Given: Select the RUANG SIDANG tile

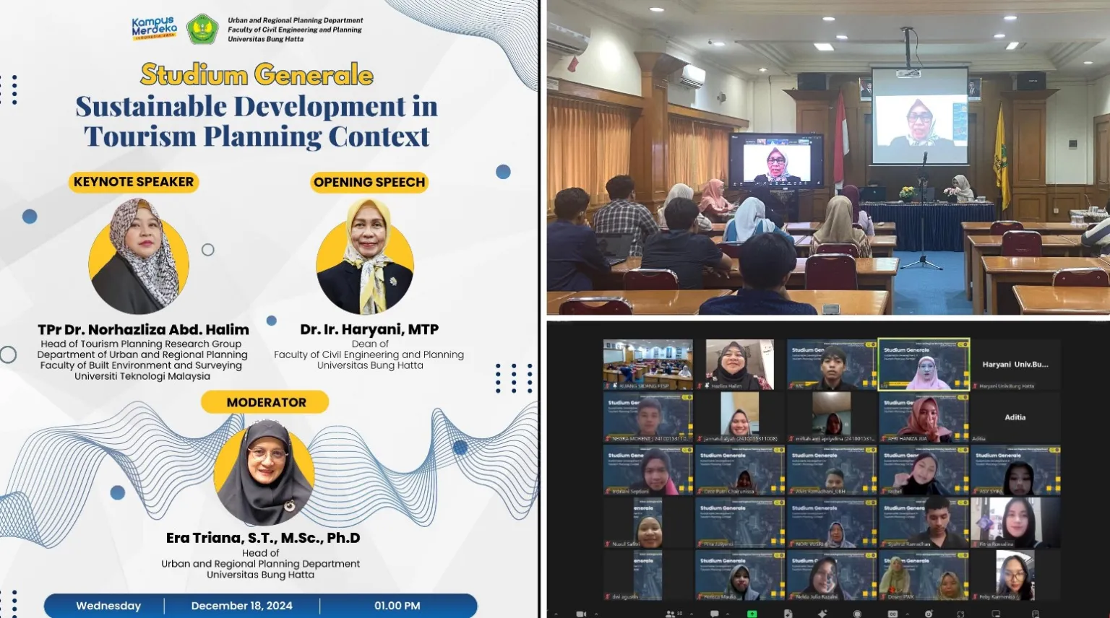Looking at the screenshot, I should tap(649, 365).
